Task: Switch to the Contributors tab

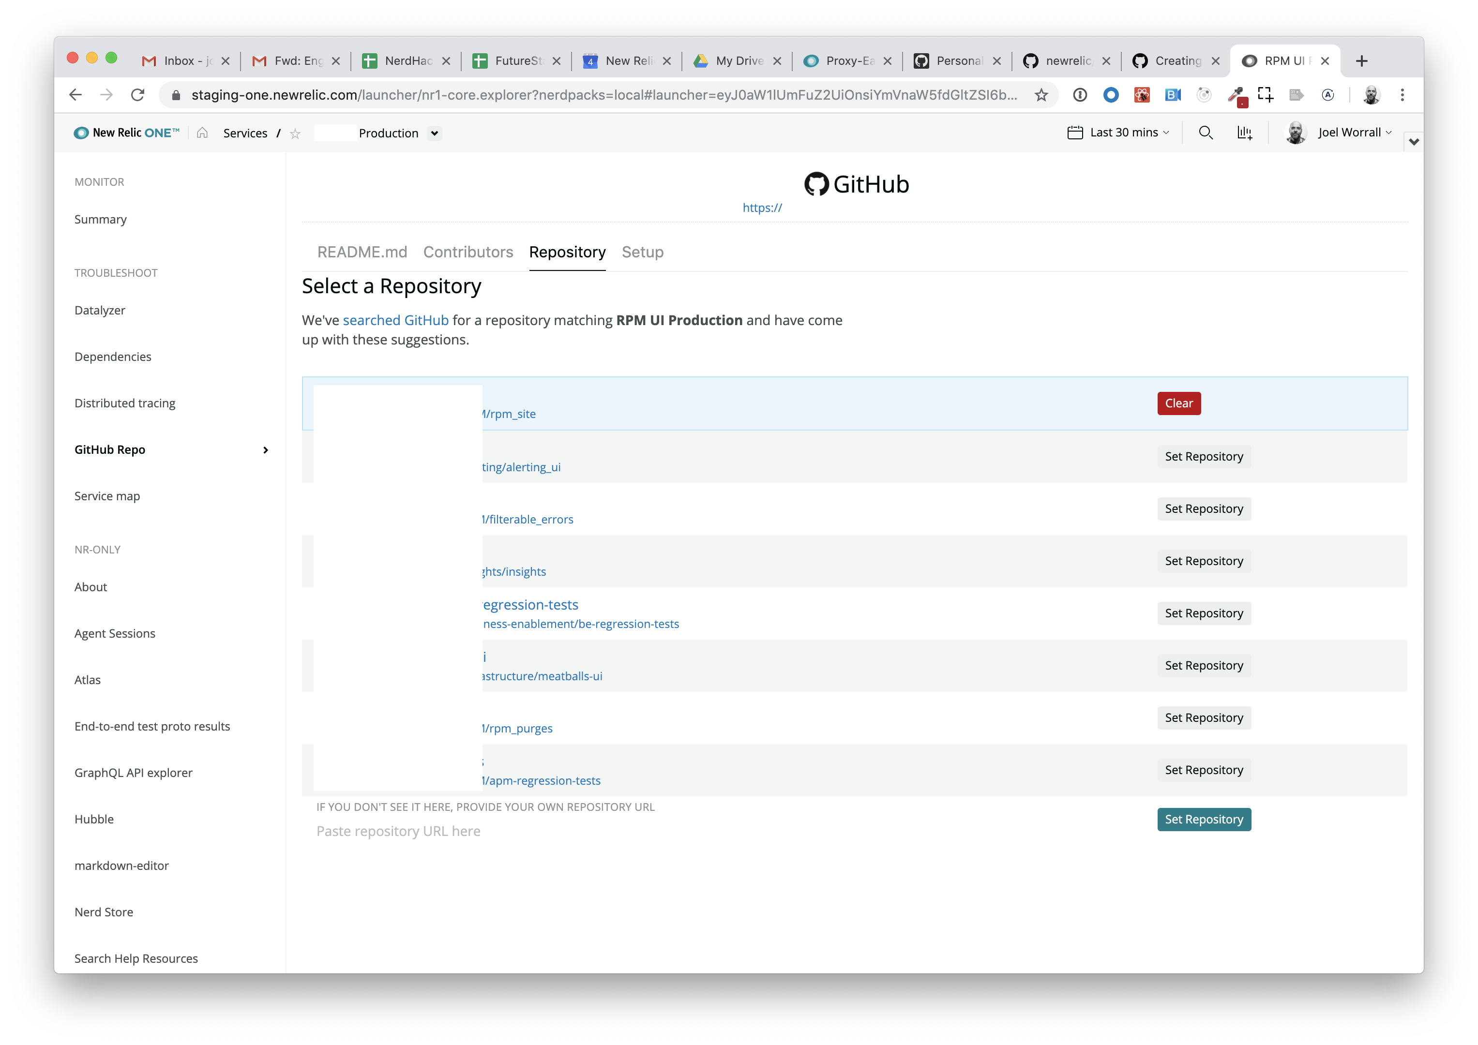Action: [x=468, y=252]
